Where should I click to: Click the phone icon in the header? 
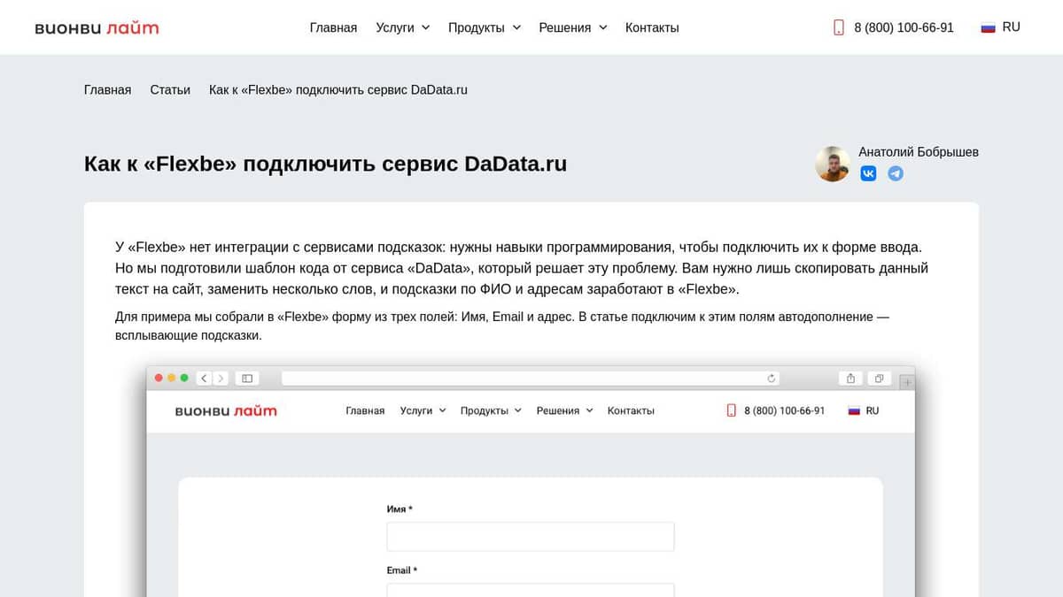(839, 27)
